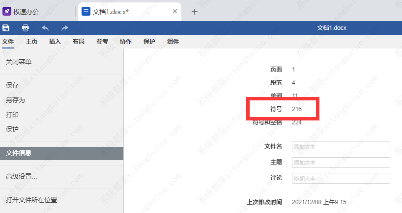Click the print icon in toolbar
The width and height of the screenshot is (402, 213).
click(26, 27)
